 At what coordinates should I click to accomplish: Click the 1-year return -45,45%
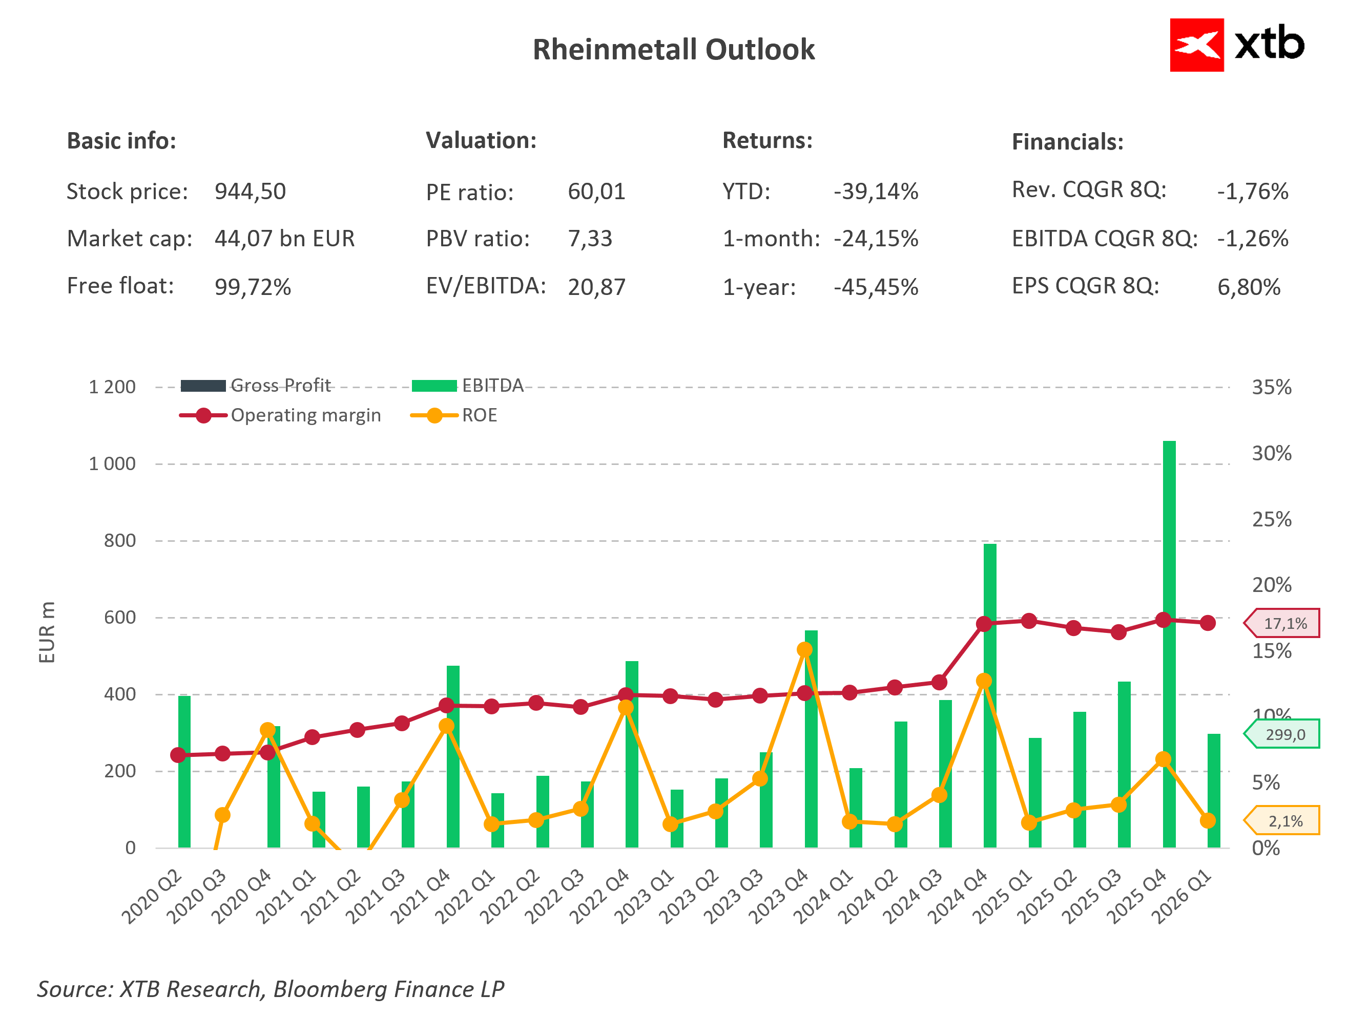[x=875, y=287]
